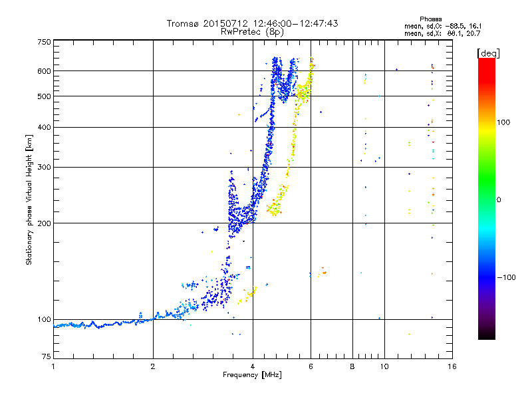
Task: Click the '0' colorbar tick label
Action: coord(499,200)
